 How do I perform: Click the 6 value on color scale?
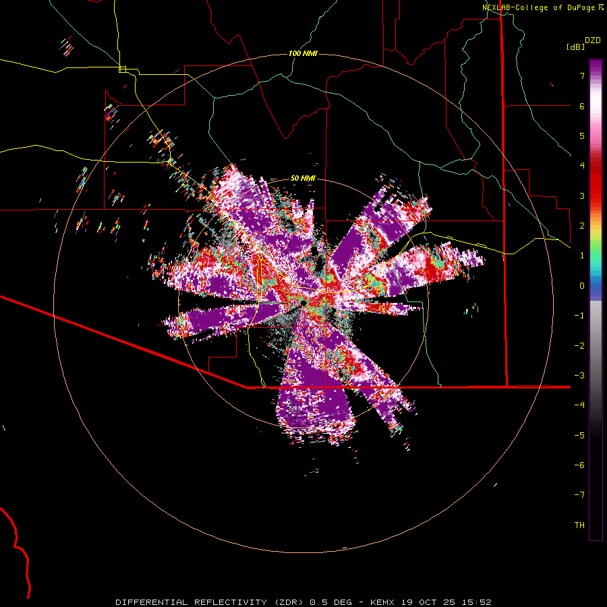tap(582, 106)
